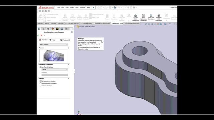Switch to SOLIDWORKS MBD tab
This screenshot has height=120, width=214.
point(86,24)
